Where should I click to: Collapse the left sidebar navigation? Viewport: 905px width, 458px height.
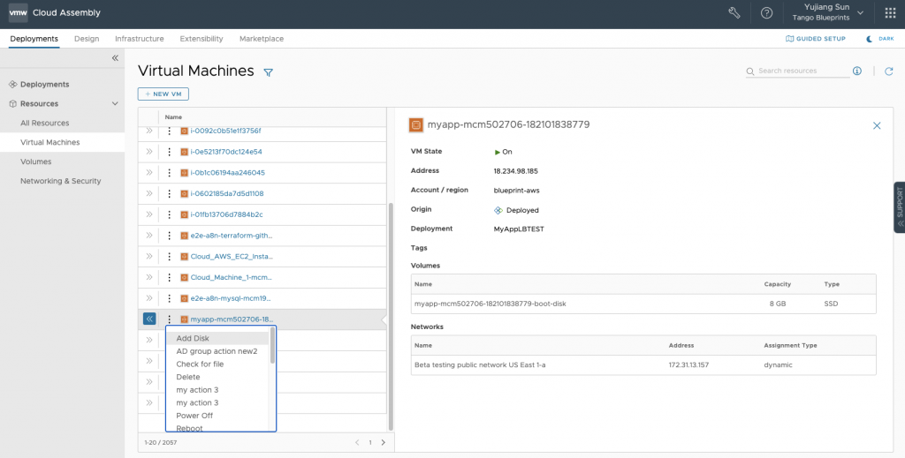pyautogui.click(x=115, y=58)
